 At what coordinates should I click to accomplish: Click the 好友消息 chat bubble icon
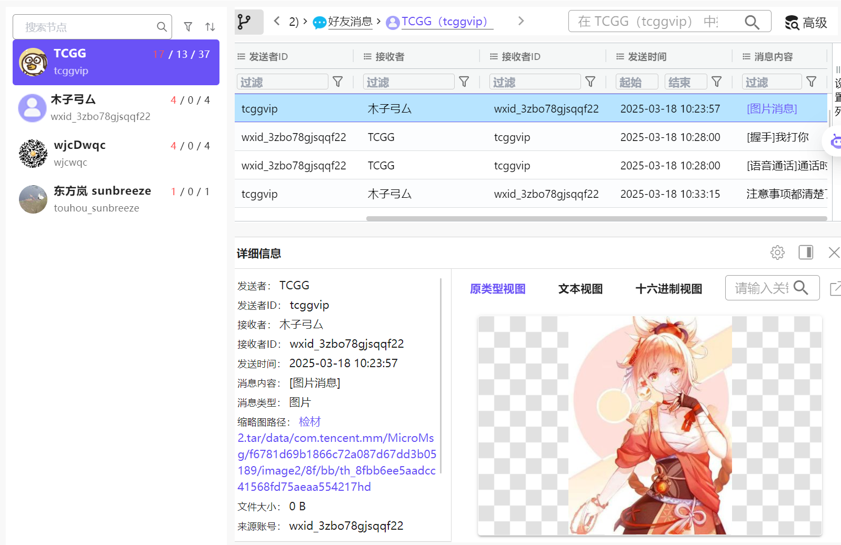pyautogui.click(x=319, y=23)
